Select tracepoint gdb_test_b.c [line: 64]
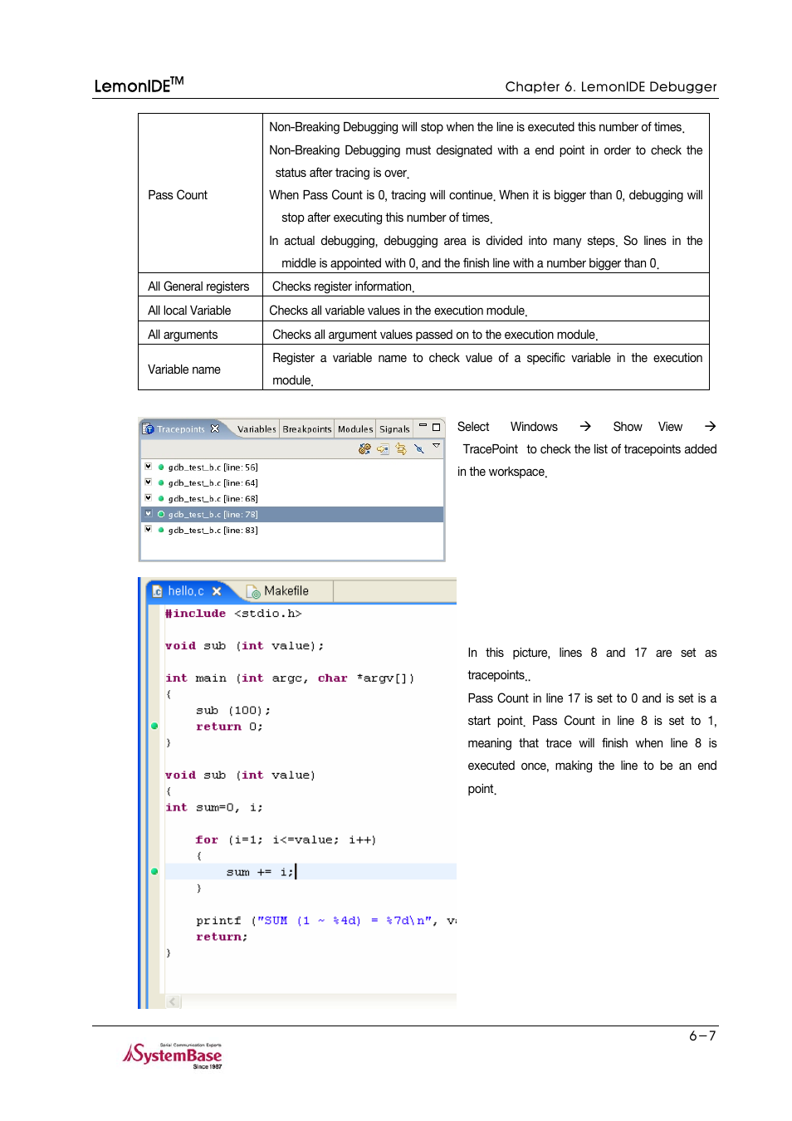The image size is (792, 1121). pyautogui.click(x=213, y=483)
